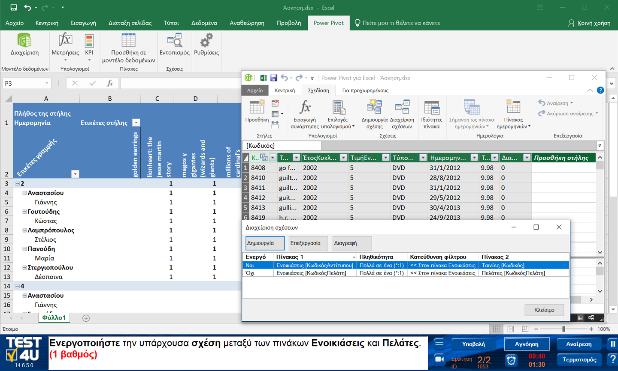The height and width of the screenshot is (371, 618).
Task: Click the Test4U Τερματισμός button
Action: point(579,359)
